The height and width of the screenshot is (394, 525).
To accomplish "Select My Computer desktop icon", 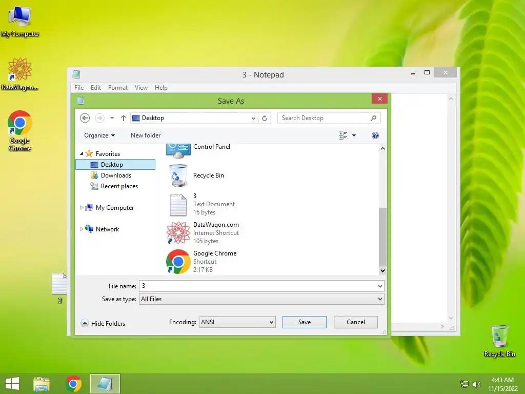I will (20, 22).
